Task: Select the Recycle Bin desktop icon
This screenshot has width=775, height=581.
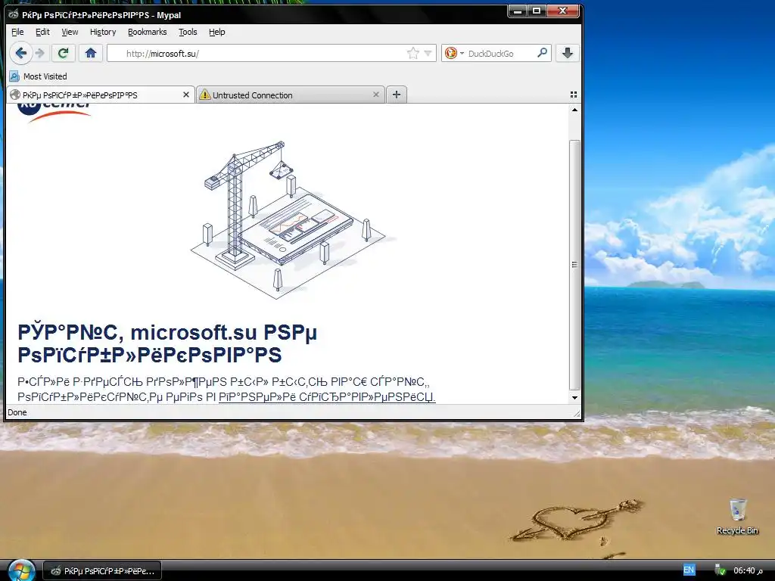Action: pyautogui.click(x=737, y=516)
